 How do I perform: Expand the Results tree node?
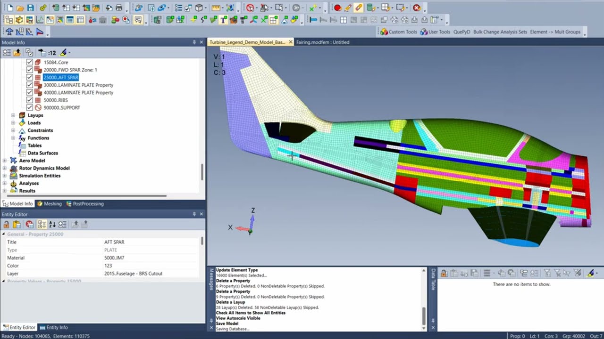[5, 191]
